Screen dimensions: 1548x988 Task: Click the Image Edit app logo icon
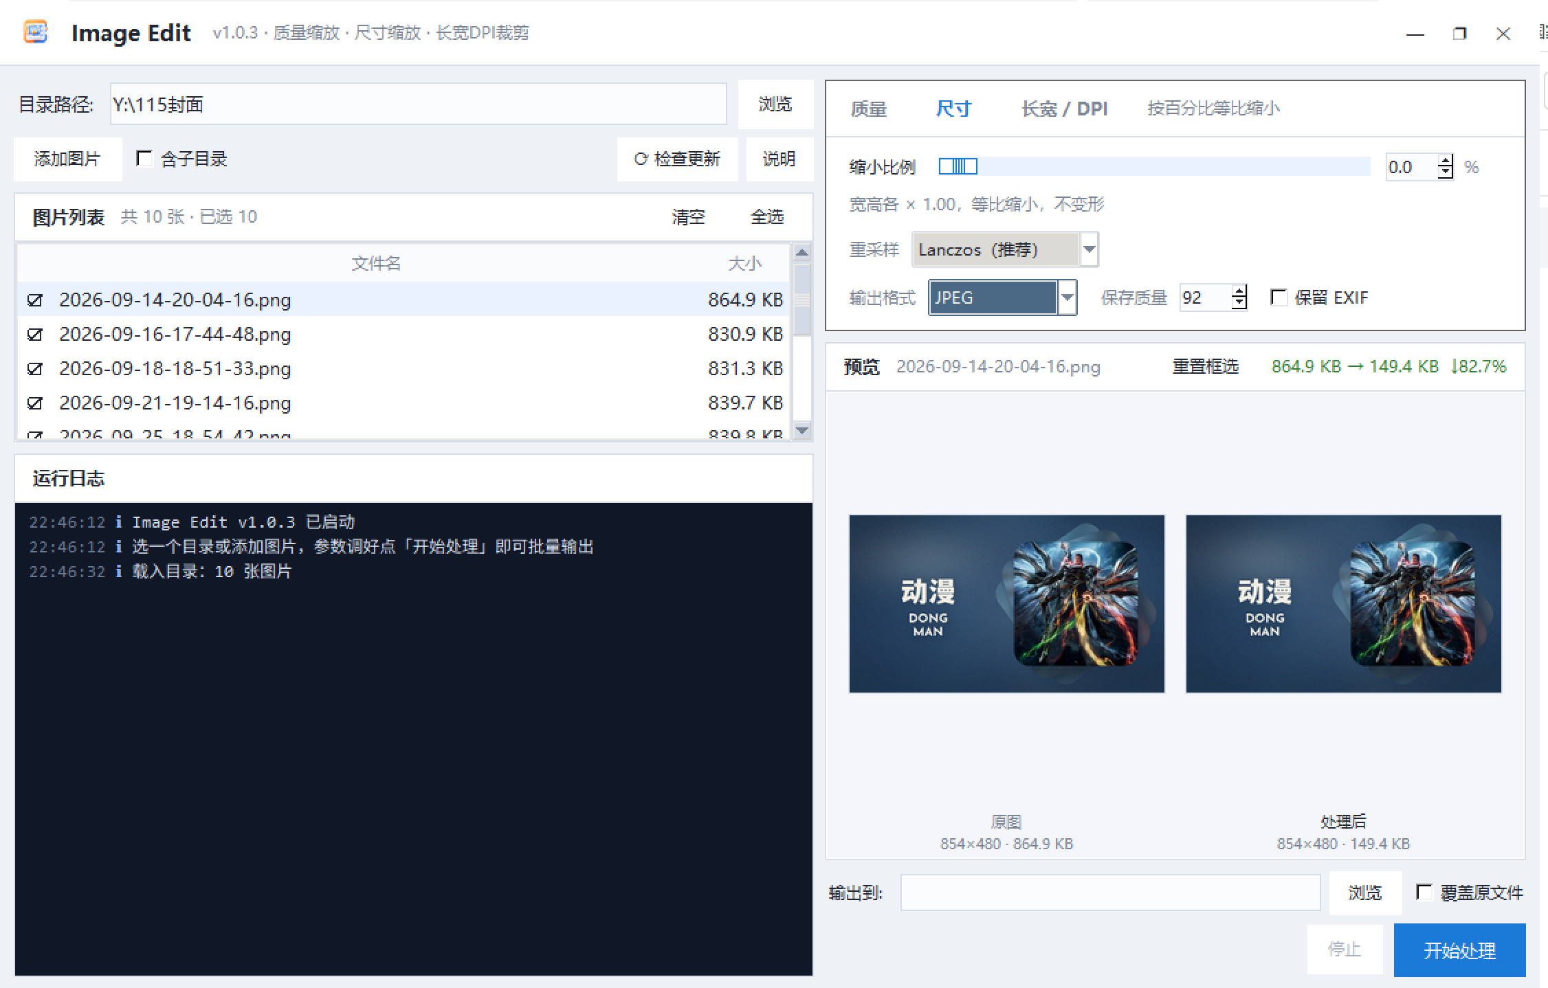pyautogui.click(x=36, y=32)
